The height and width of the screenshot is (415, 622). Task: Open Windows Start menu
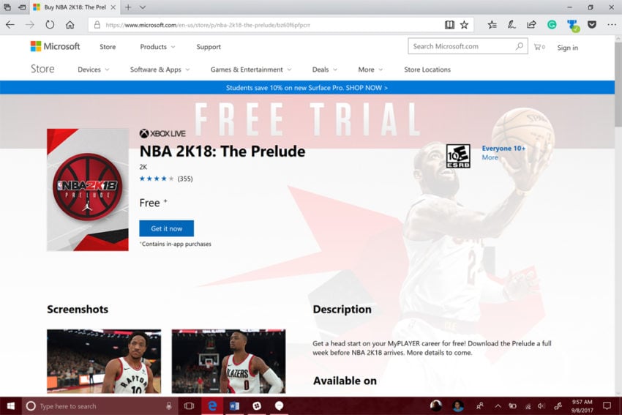pyautogui.click(x=11, y=406)
